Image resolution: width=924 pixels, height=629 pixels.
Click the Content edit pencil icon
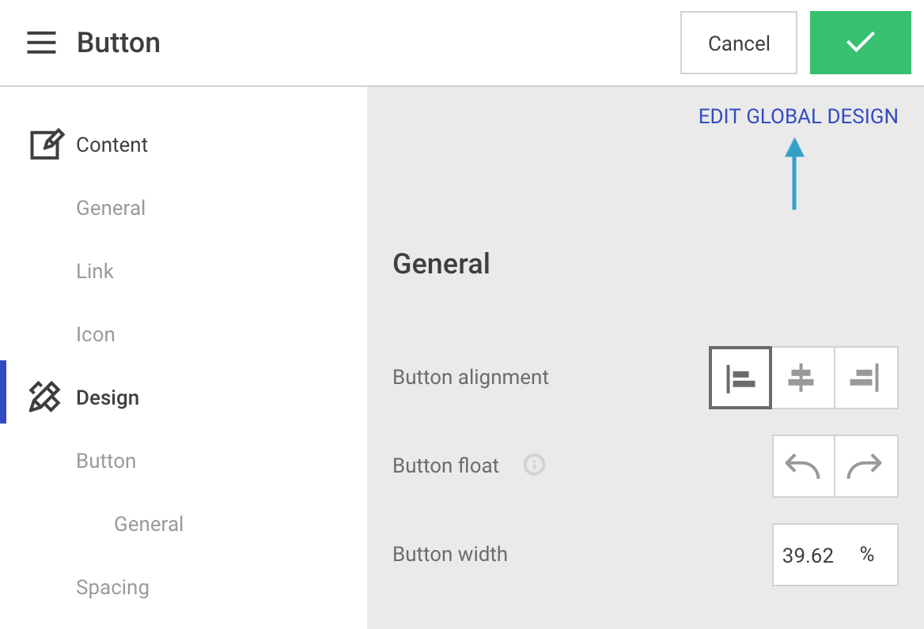[x=47, y=144]
